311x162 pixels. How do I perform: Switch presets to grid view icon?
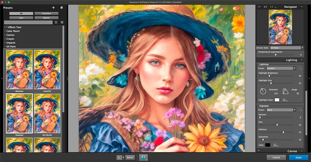(x=62, y=22)
